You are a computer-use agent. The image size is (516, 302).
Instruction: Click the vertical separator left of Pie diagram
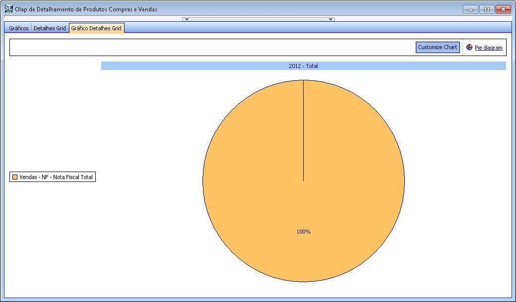(x=462, y=48)
